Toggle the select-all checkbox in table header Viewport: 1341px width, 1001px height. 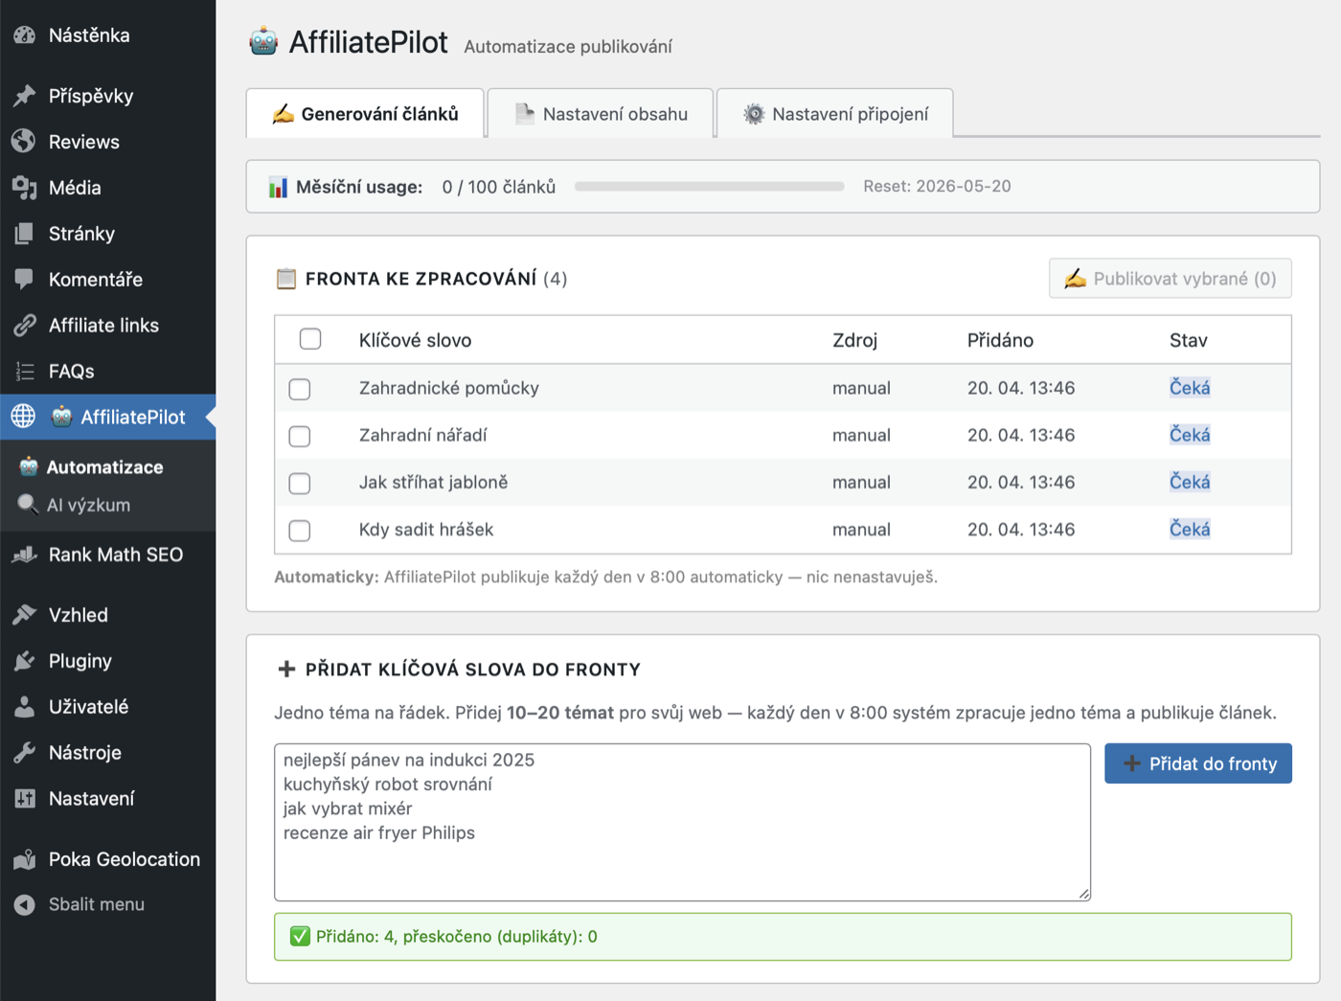click(310, 339)
